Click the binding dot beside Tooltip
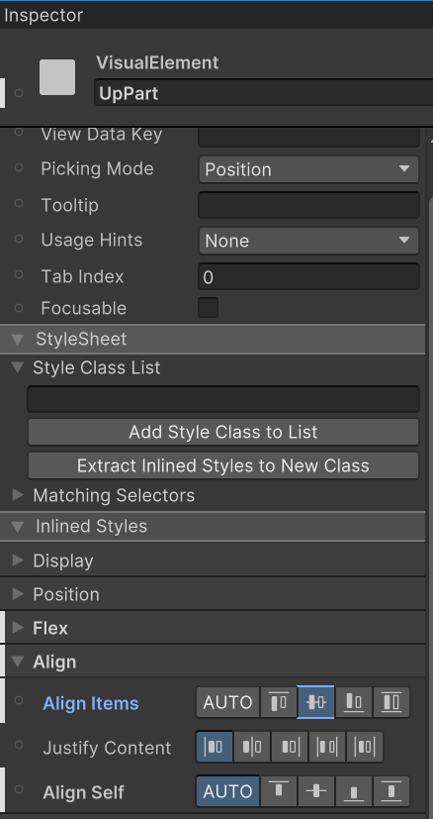The image size is (433, 819). tap(19, 203)
